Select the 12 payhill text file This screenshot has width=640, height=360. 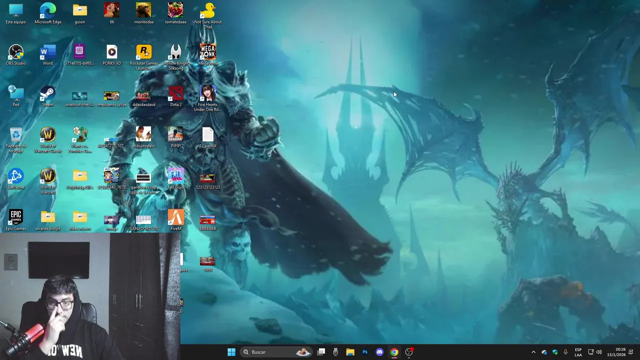click(x=207, y=137)
